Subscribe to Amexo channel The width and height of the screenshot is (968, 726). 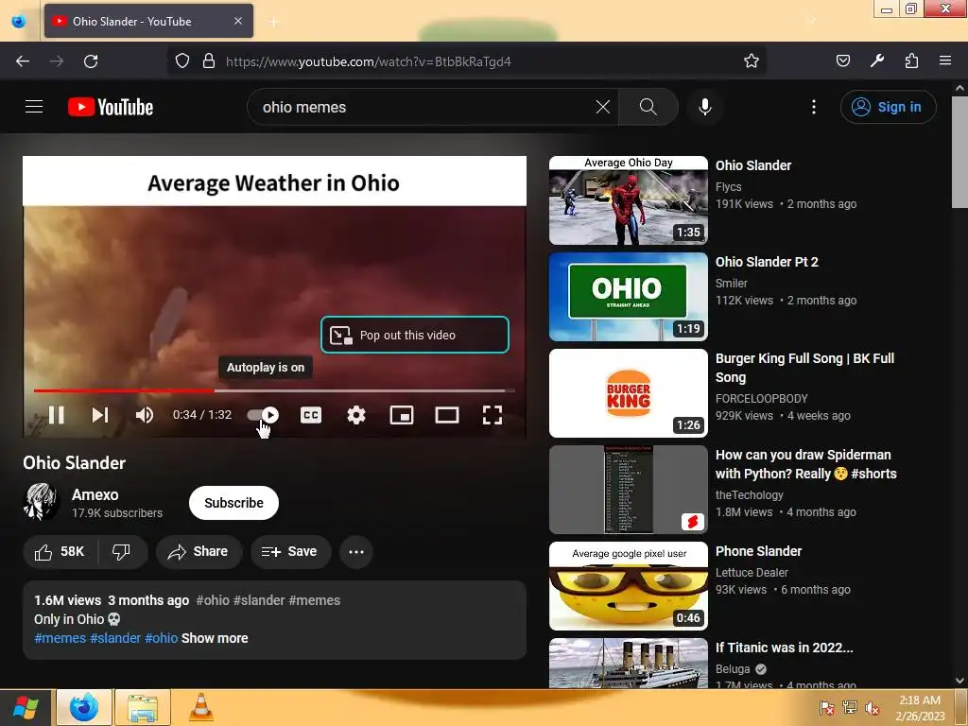(233, 503)
